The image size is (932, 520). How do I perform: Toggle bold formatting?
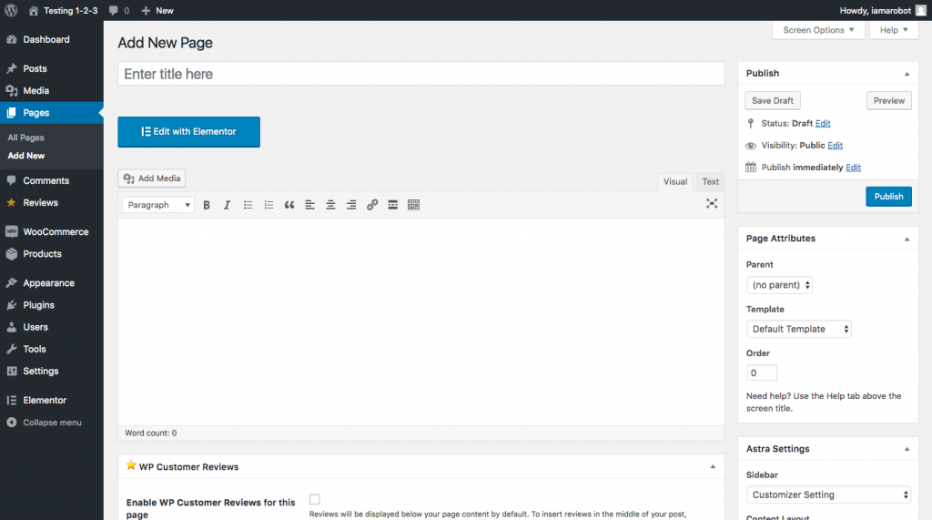tap(207, 205)
